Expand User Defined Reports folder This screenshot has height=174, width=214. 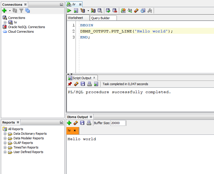click(5, 152)
